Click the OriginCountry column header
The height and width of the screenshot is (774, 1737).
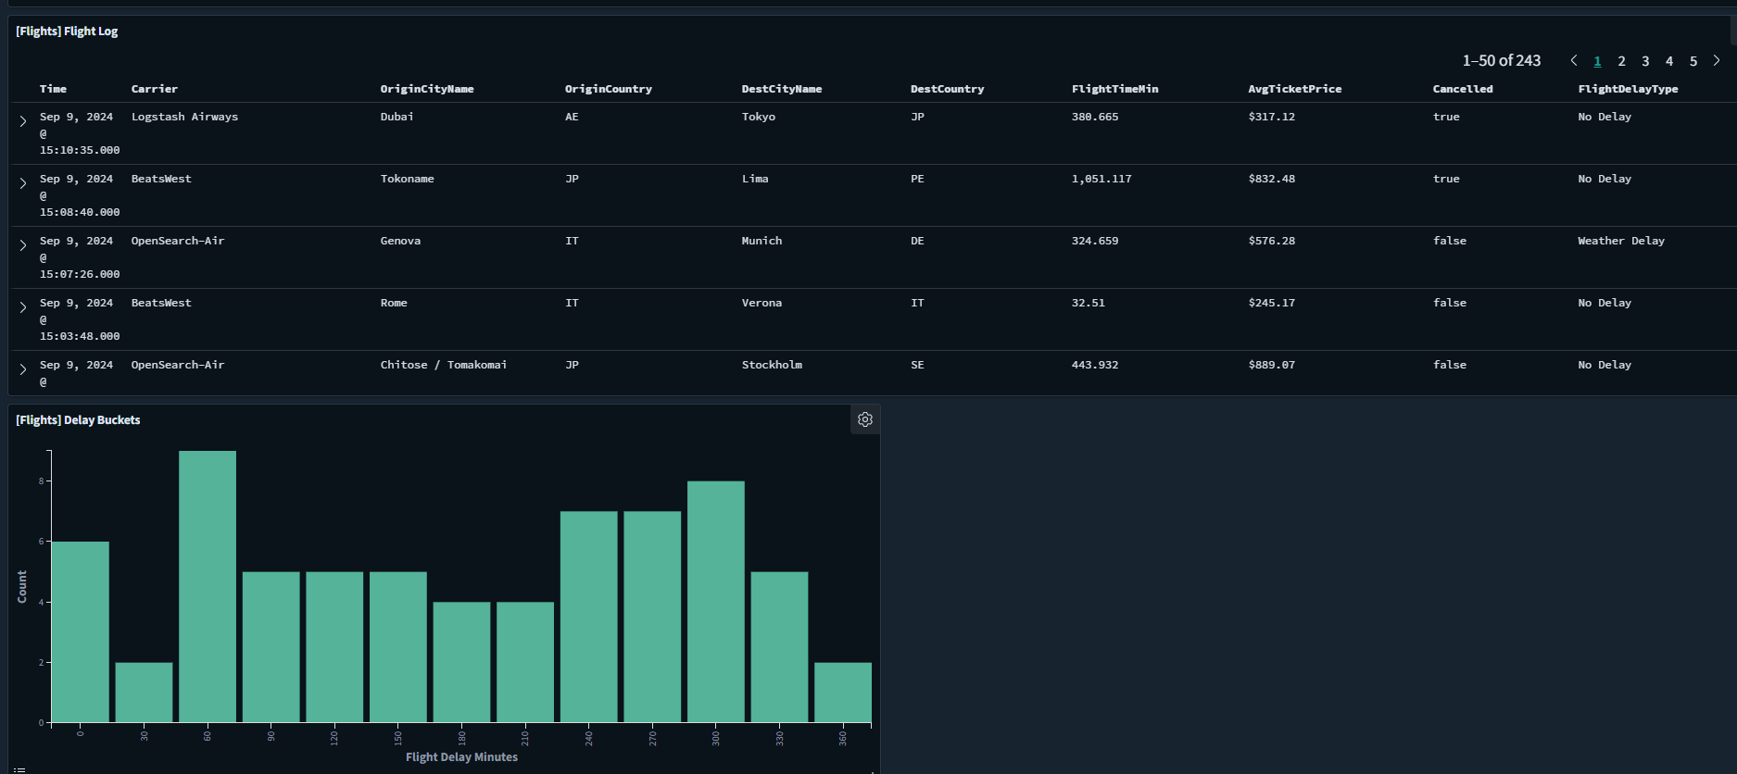609,89
